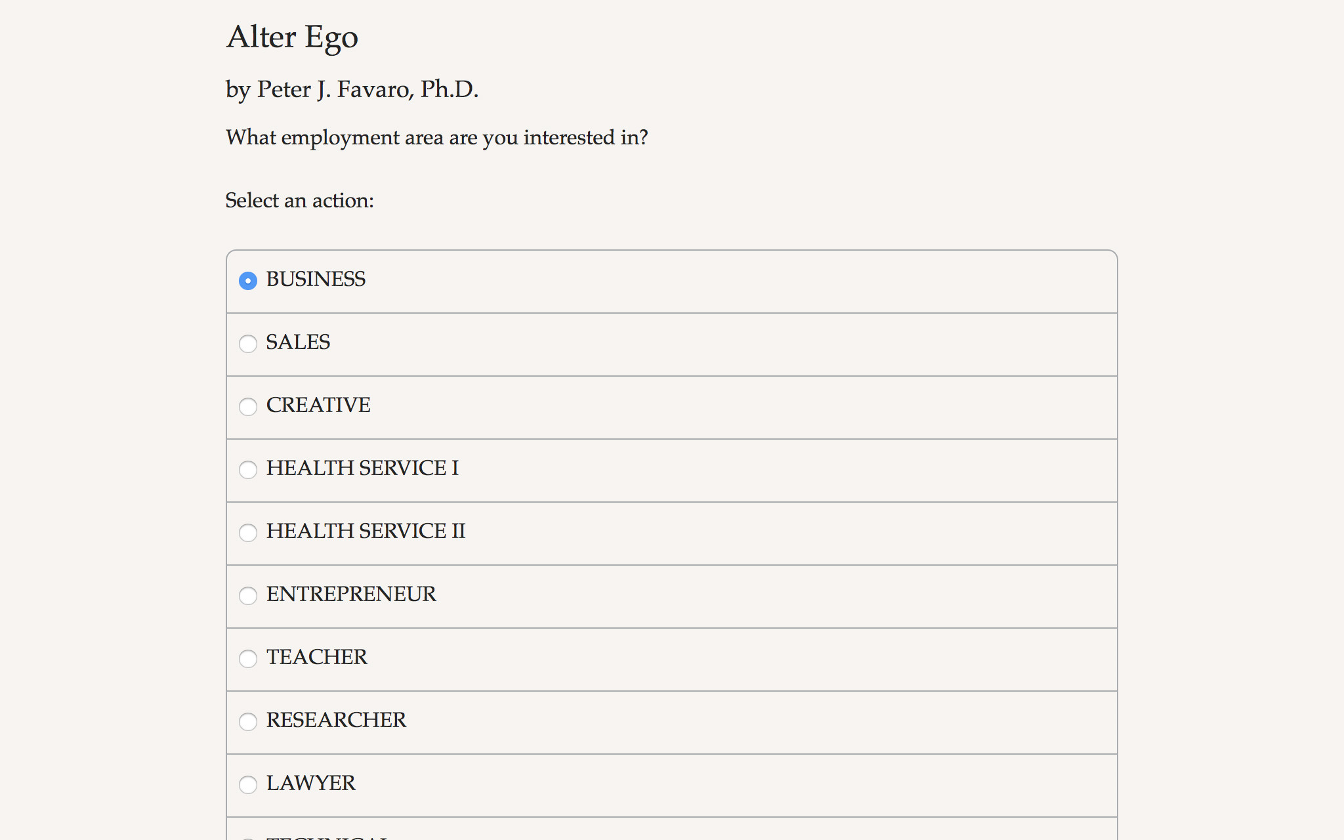Click the Alter Ego title heading
The image size is (1344, 840).
coord(292,37)
